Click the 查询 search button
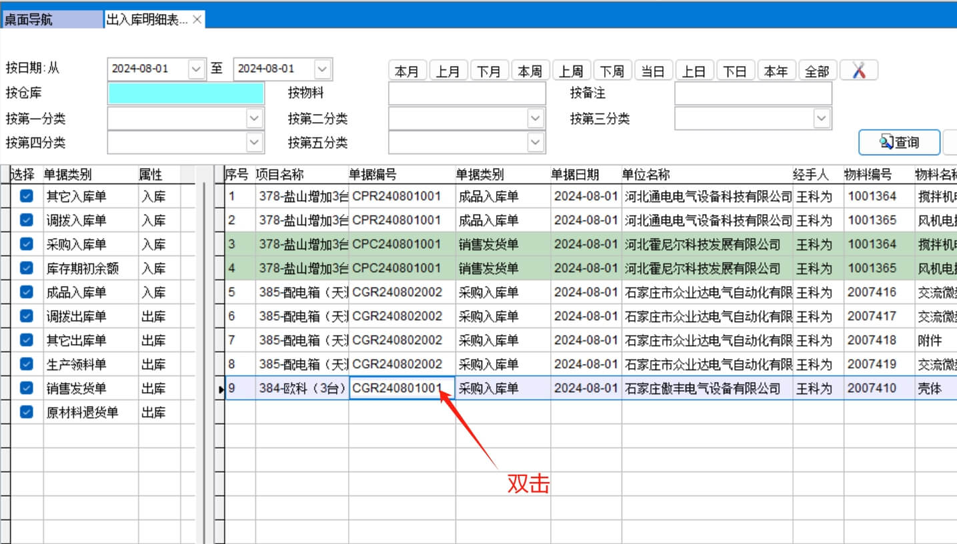 (x=899, y=142)
